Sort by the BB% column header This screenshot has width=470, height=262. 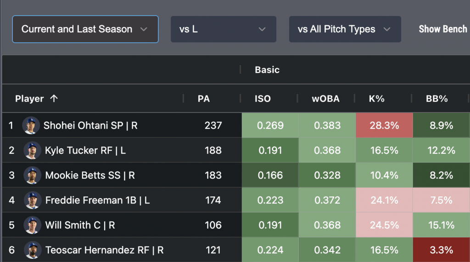pyautogui.click(x=437, y=98)
